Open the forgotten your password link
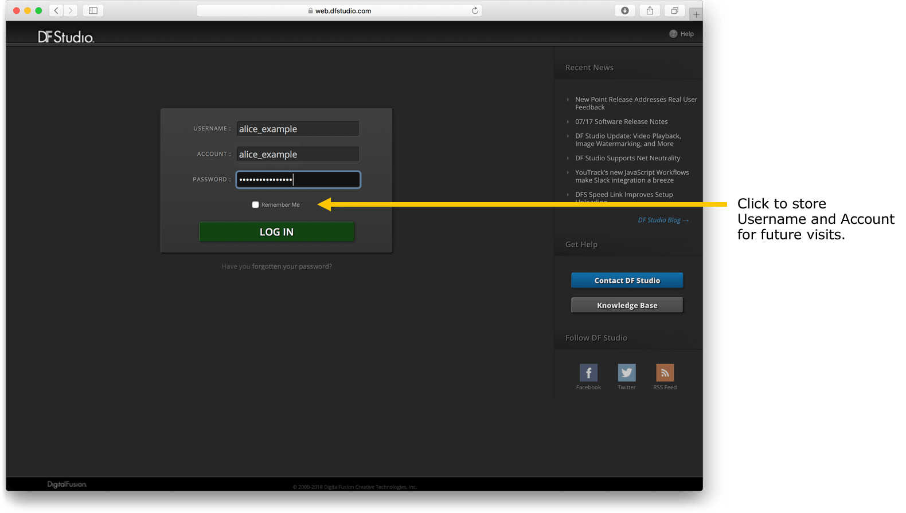 click(292, 266)
